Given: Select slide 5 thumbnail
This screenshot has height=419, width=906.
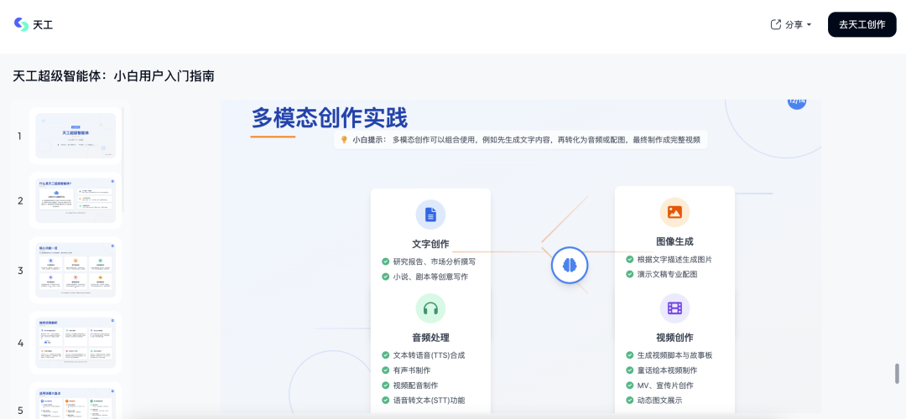Looking at the screenshot, I should point(75,403).
